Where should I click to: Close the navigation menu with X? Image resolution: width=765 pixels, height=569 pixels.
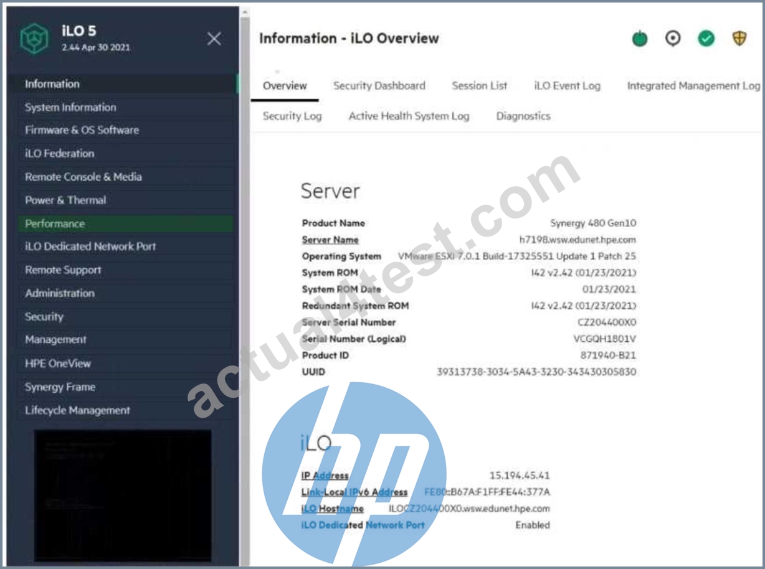tap(214, 39)
